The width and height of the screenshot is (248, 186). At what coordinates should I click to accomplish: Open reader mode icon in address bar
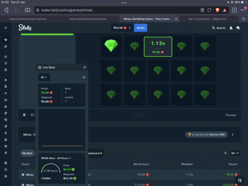(x=202, y=10)
